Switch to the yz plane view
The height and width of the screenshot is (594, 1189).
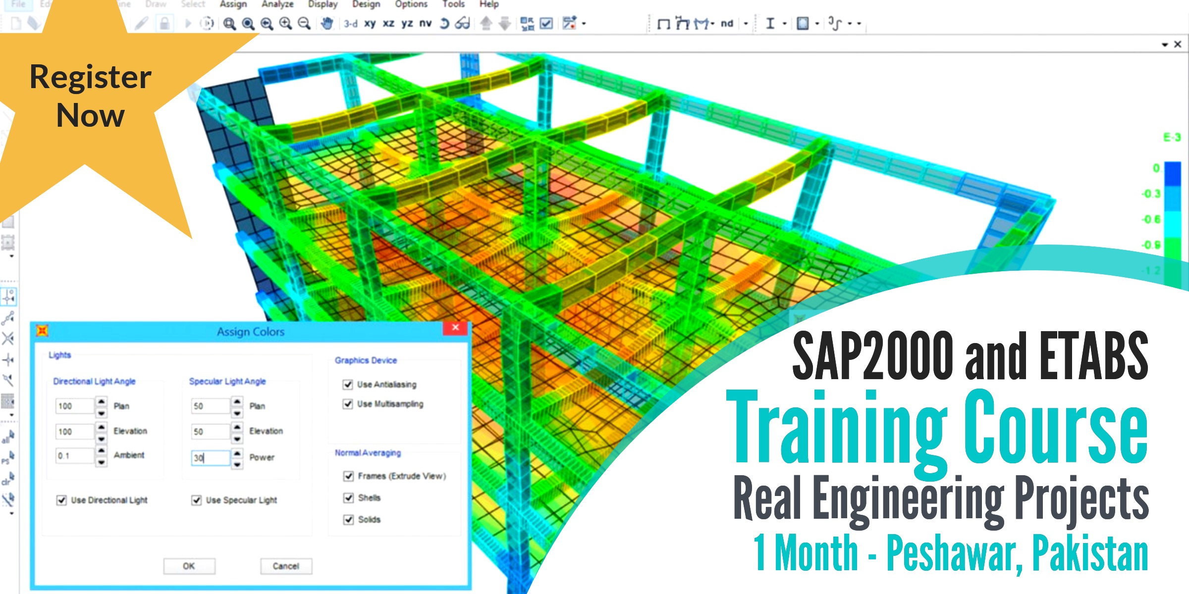tap(408, 23)
